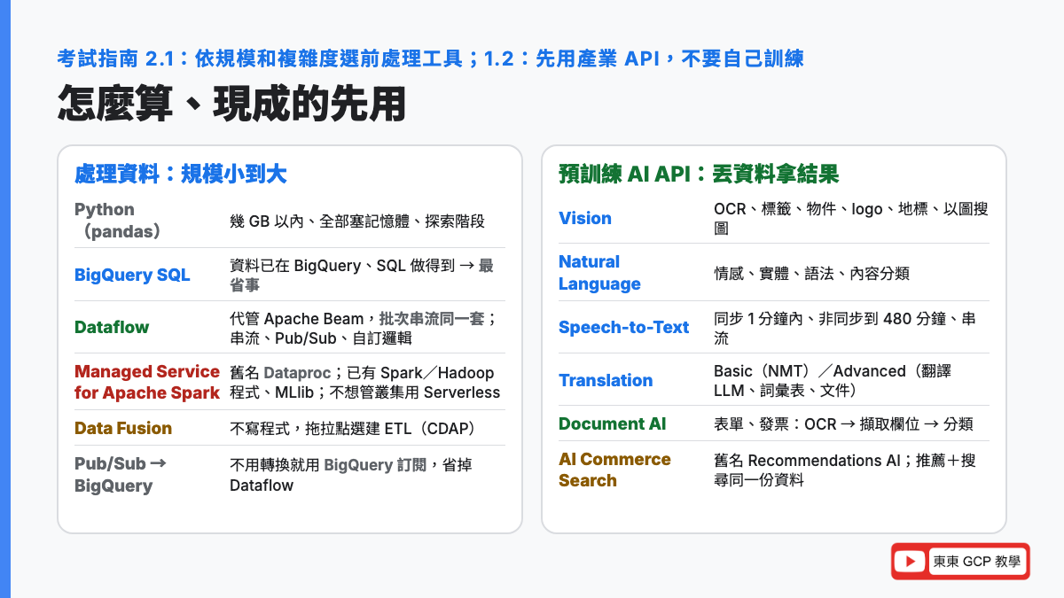1064x598 pixels.
Task: Click the description 資料已在 BigQuery、SQL 做得到
Action: 362,276
